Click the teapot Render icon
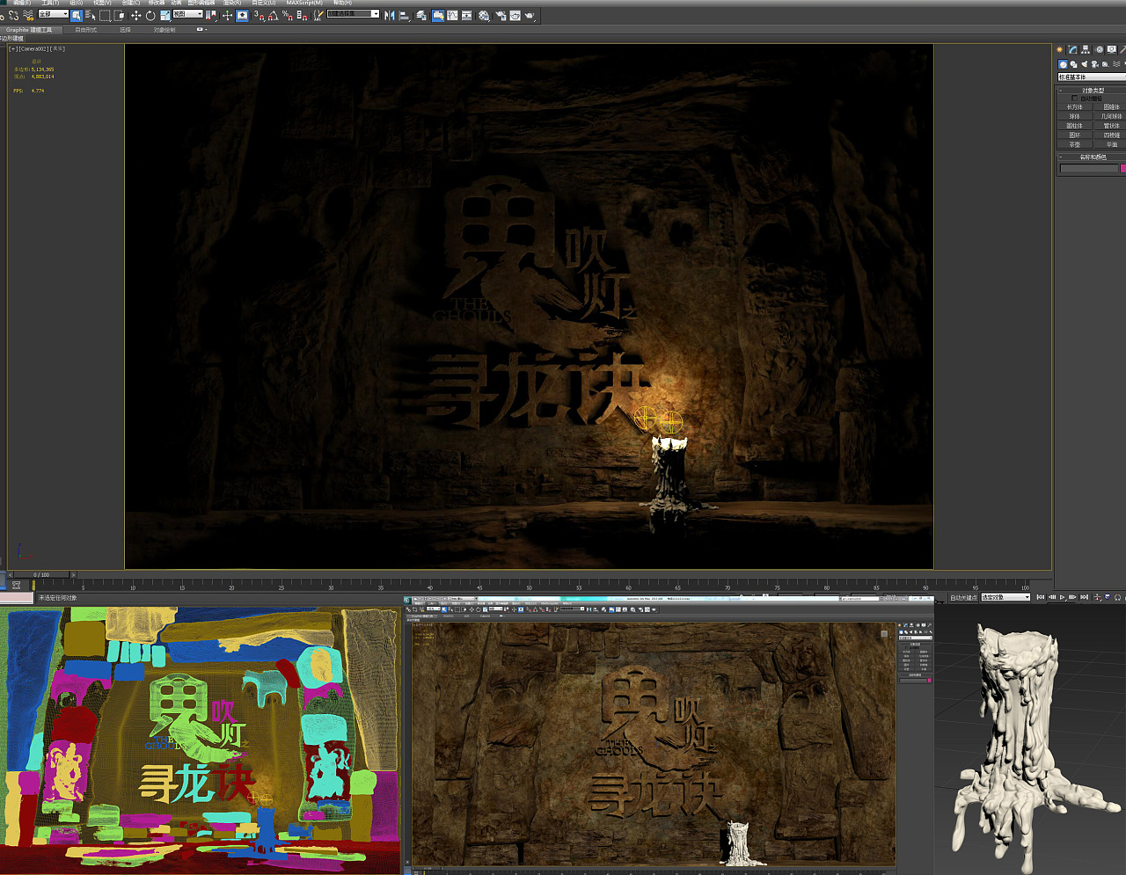This screenshot has height=875, width=1126. coord(530,15)
